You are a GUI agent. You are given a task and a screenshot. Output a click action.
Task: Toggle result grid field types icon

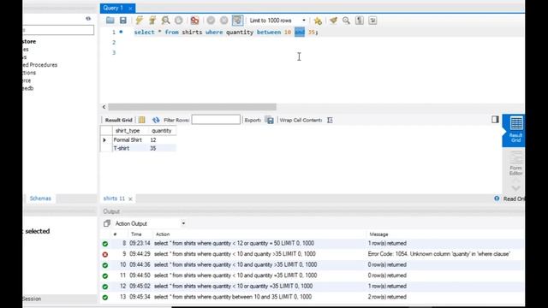coord(141,120)
